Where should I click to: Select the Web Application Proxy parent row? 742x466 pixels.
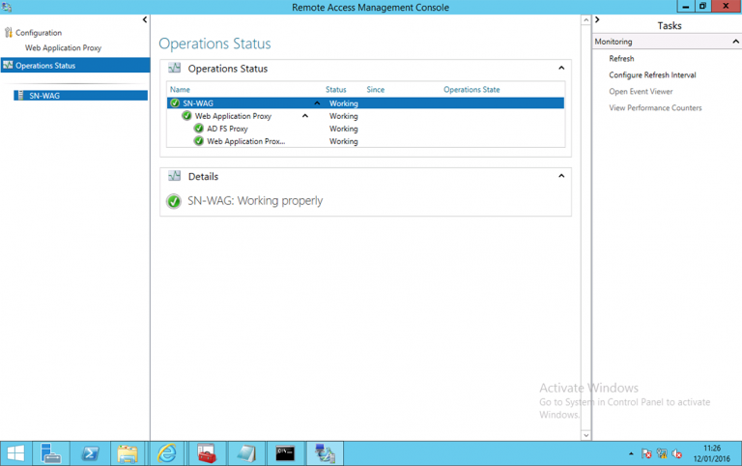(x=365, y=116)
